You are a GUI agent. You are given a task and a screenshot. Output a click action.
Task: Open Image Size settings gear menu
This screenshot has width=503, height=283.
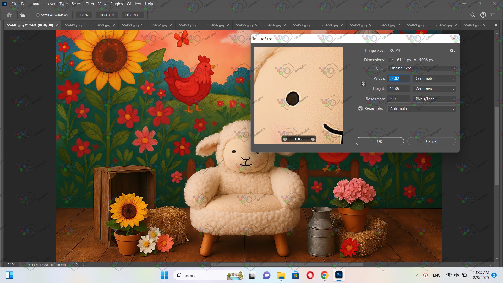[x=452, y=51]
